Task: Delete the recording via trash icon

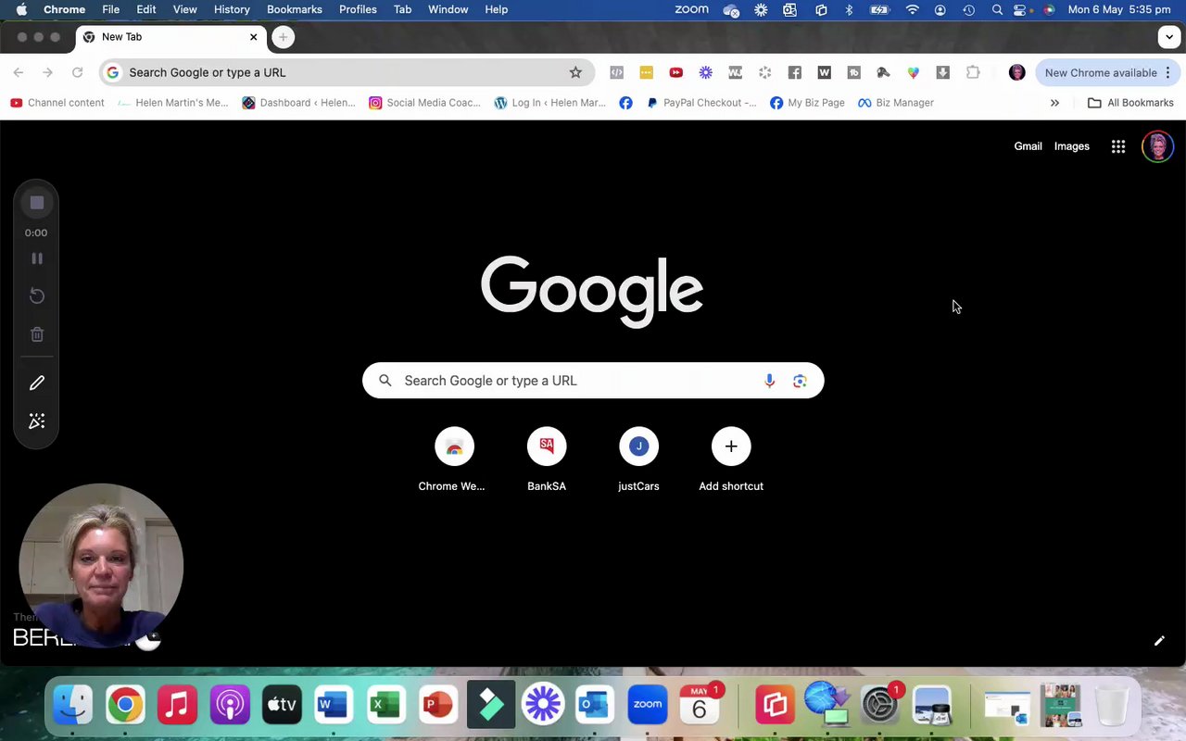Action: point(37,334)
